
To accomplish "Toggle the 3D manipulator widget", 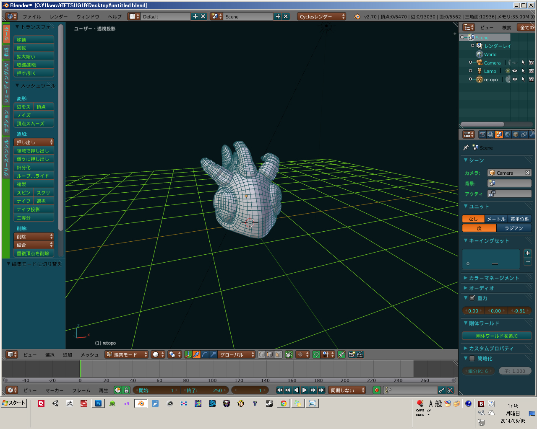I will tap(188, 354).
